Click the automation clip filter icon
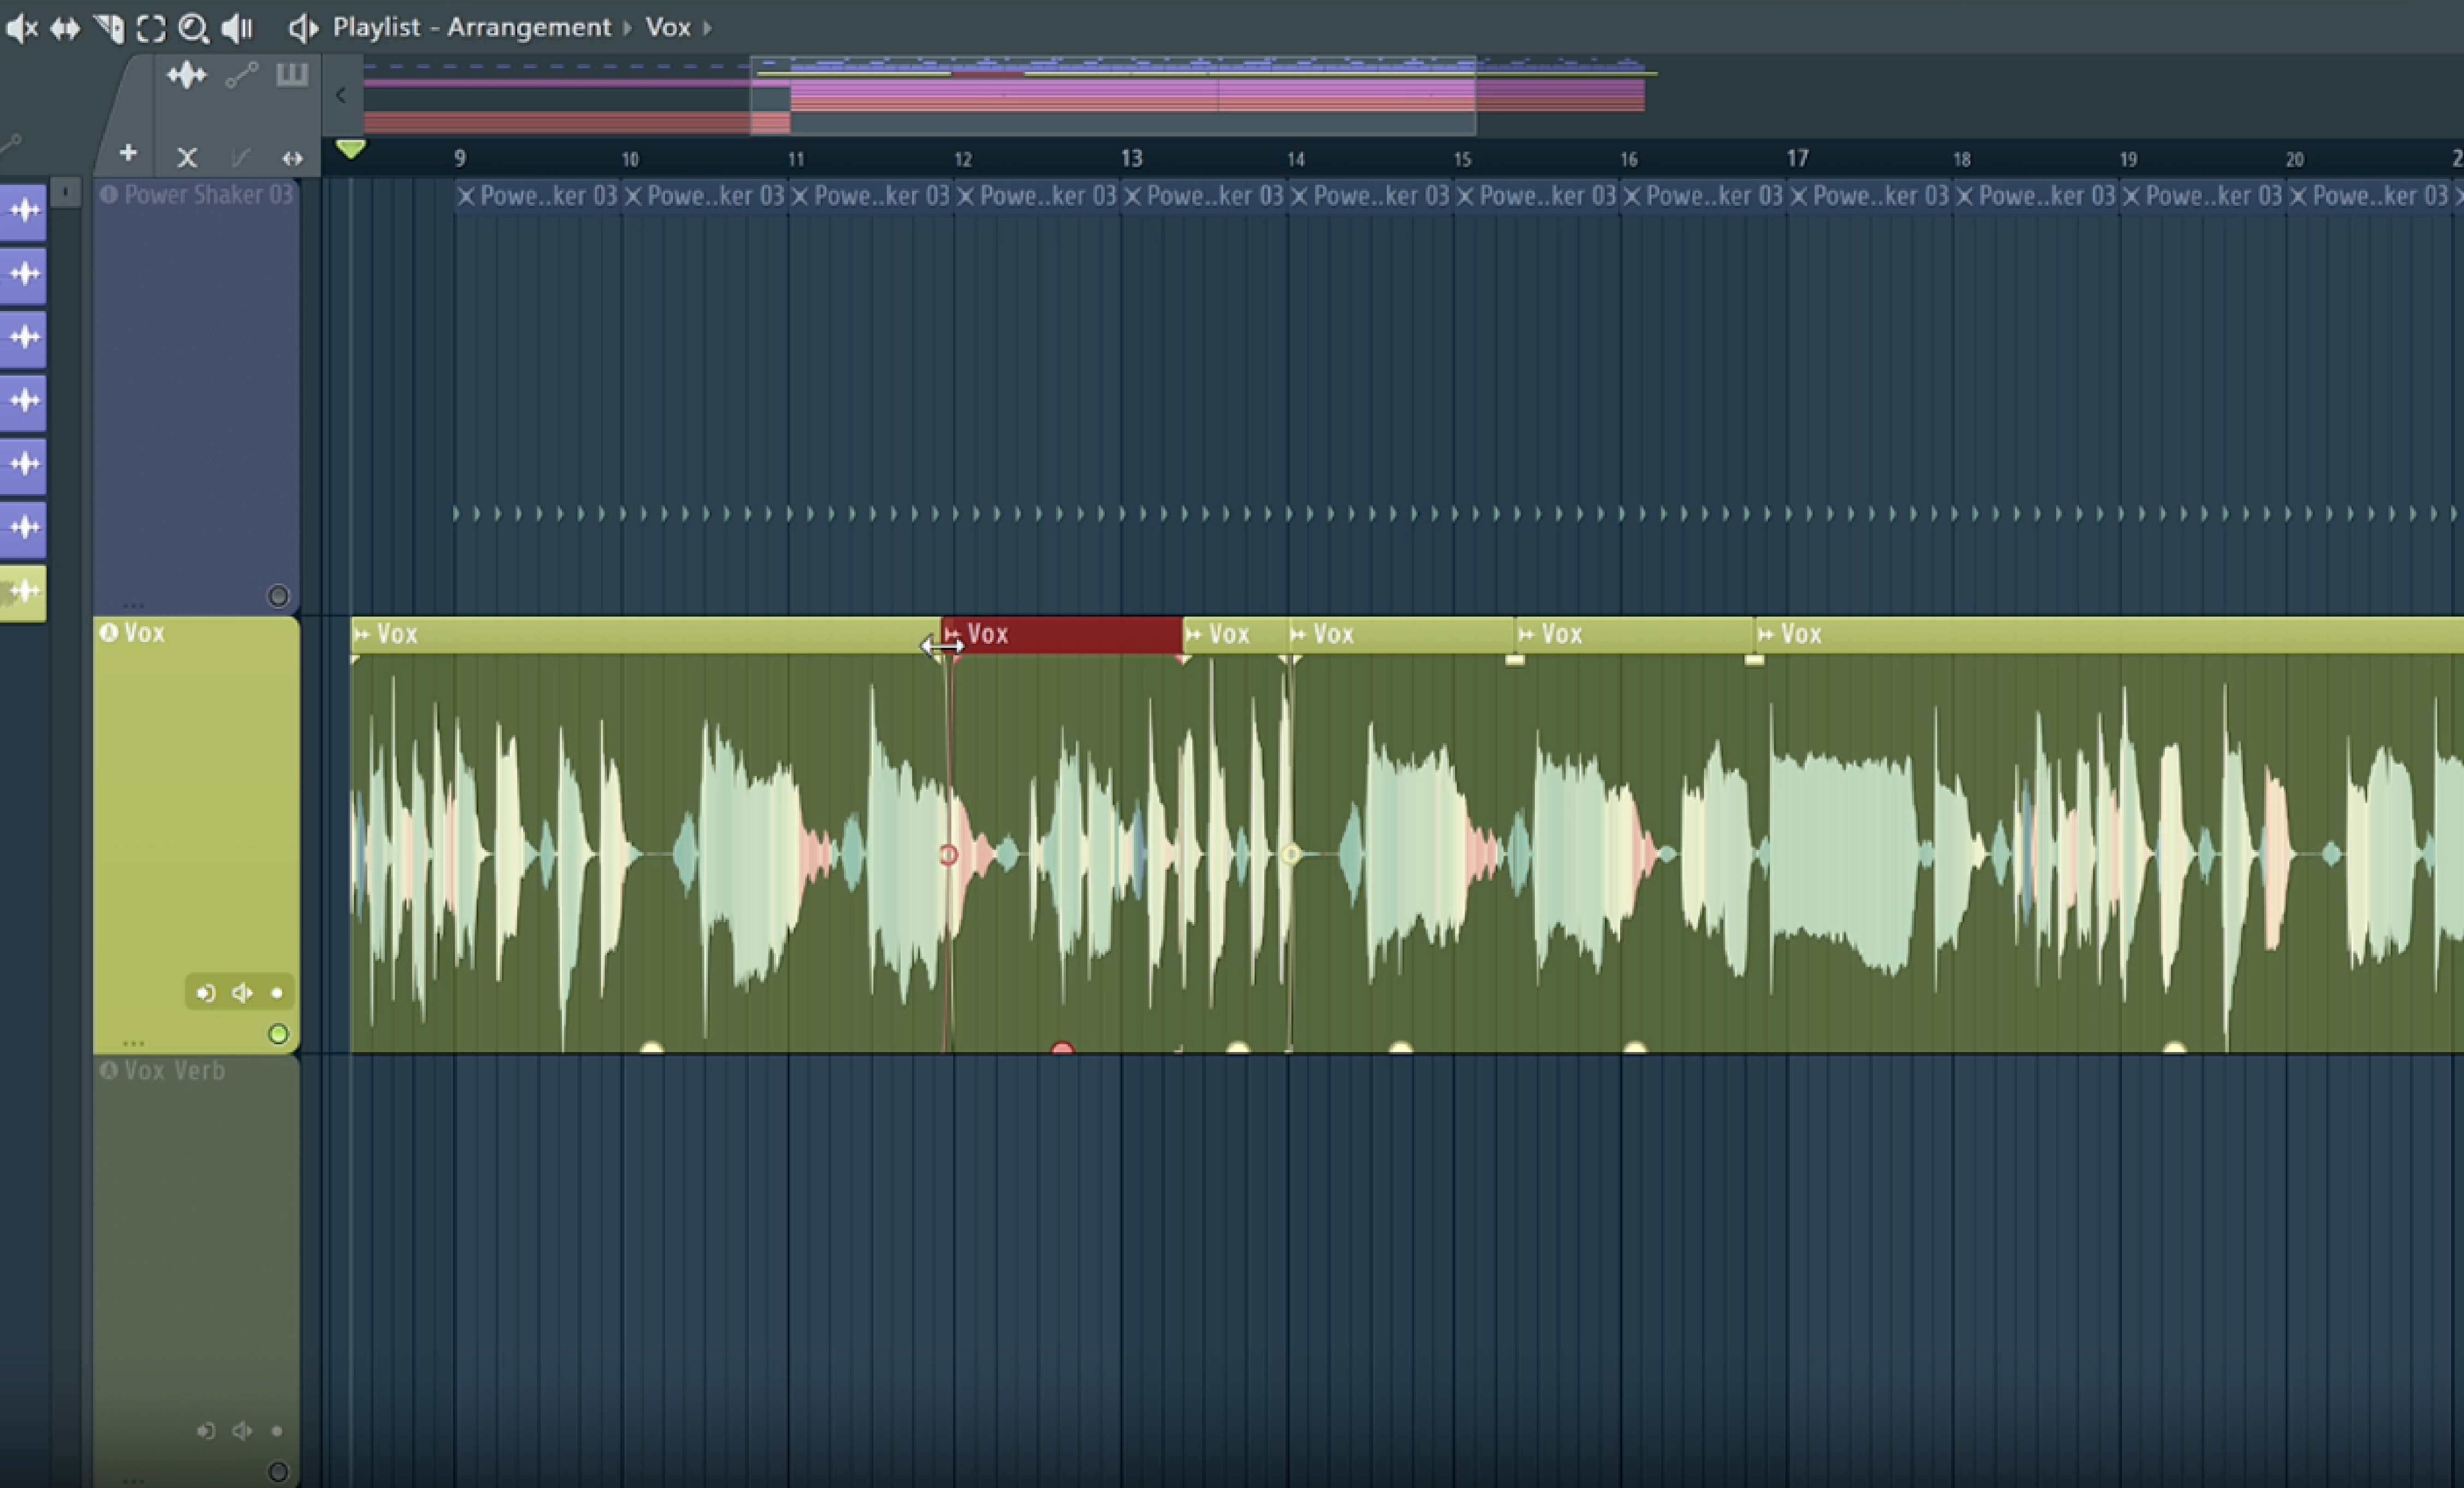 point(241,75)
